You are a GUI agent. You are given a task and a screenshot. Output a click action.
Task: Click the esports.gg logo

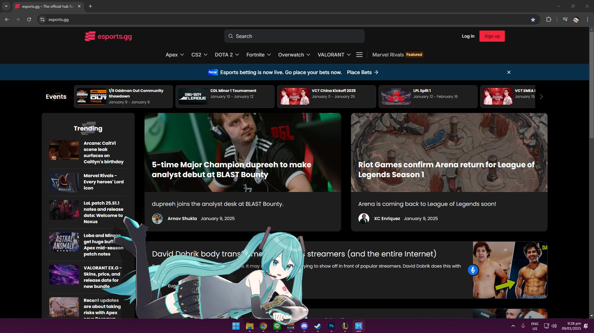(108, 36)
